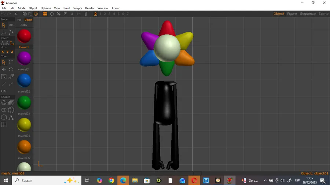Switch to File materials tab
The image size is (330, 185).
pyautogui.click(x=19, y=20)
